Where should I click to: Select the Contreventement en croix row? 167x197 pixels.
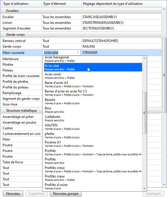22,134
